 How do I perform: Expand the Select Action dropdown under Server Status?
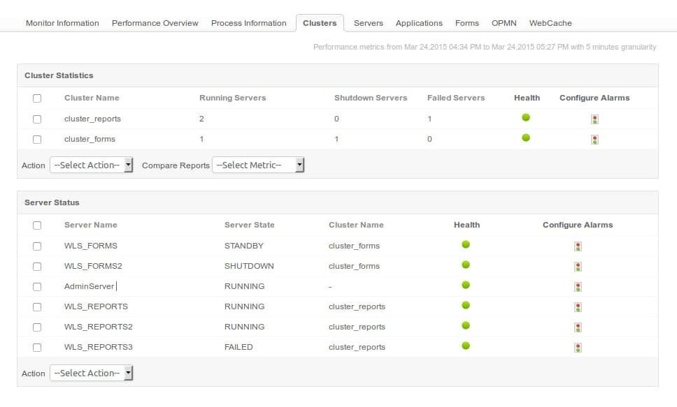click(92, 373)
